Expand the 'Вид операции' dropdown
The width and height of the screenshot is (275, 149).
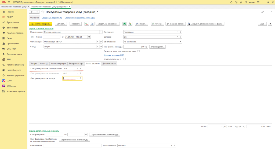click(x=101, y=32)
